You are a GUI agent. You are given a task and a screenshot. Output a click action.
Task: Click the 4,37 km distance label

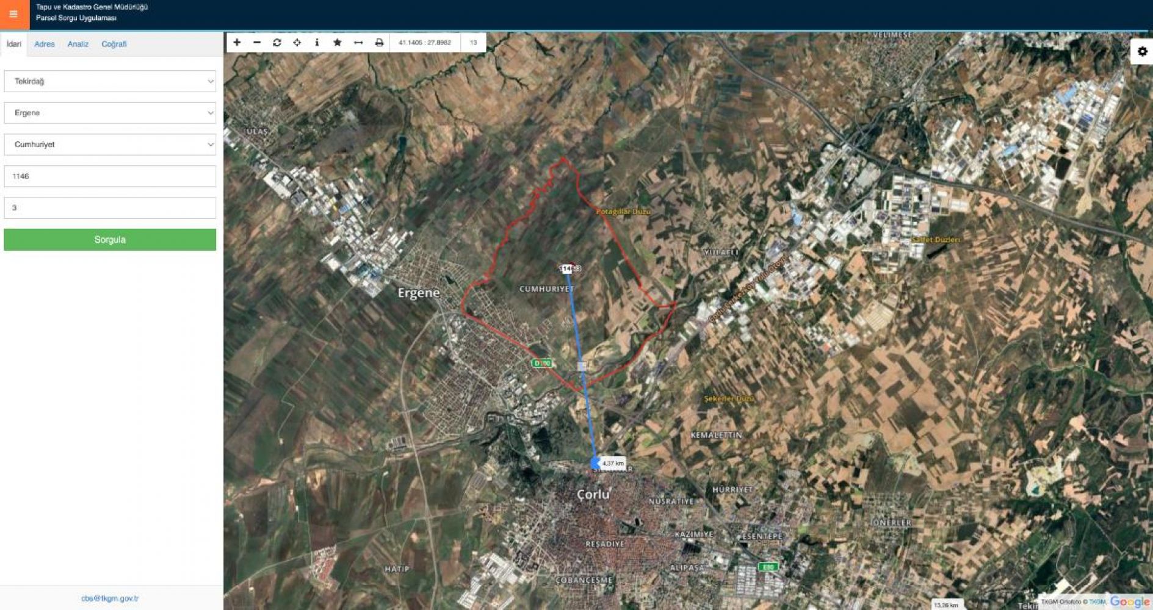613,464
